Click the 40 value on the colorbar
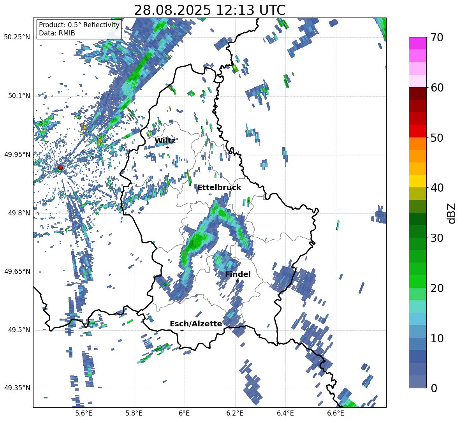This screenshot has width=461, height=421. click(437, 188)
